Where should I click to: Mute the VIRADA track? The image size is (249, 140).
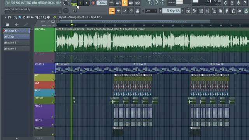coord(53,135)
